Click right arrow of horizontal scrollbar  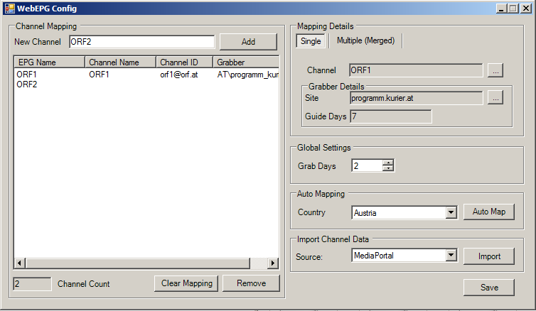click(x=273, y=263)
